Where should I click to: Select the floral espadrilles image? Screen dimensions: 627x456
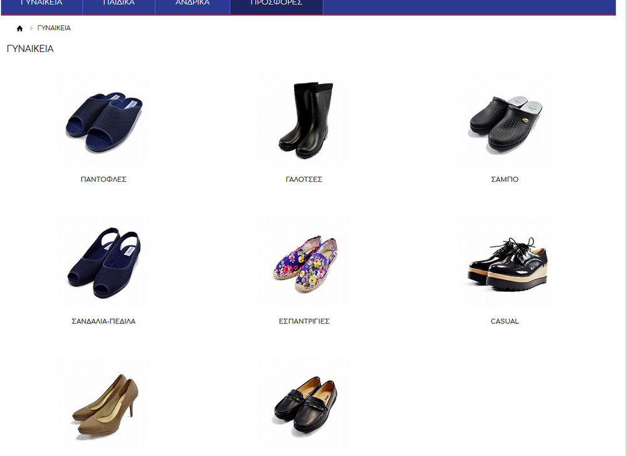(304, 262)
